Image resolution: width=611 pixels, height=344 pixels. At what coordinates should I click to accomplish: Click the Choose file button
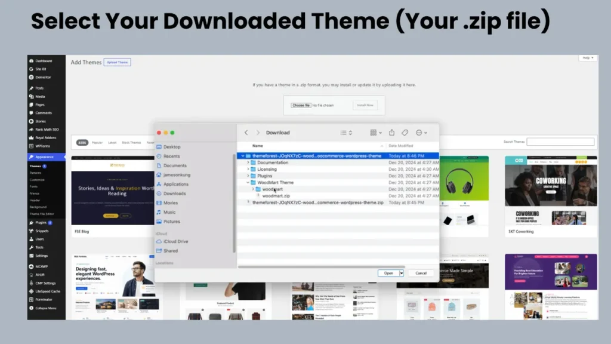click(x=301, y=105)
